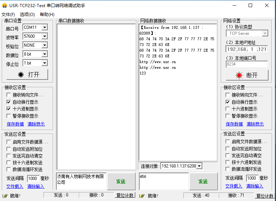
Task: Click the network 清除显示 link
Action: (255, 124)
